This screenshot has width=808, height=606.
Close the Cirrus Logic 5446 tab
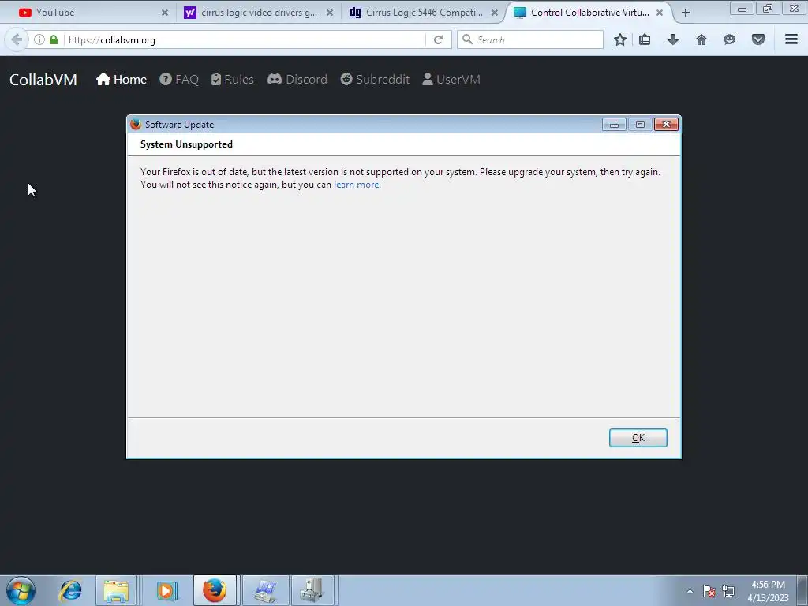point(495,13)
